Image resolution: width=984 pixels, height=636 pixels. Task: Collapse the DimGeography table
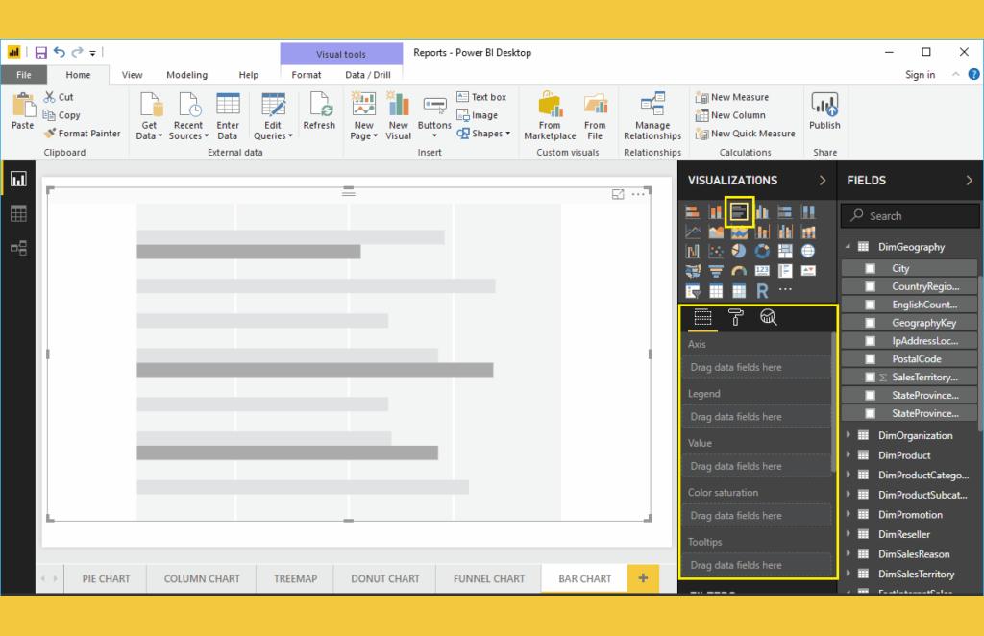click(x=849, y=247)
